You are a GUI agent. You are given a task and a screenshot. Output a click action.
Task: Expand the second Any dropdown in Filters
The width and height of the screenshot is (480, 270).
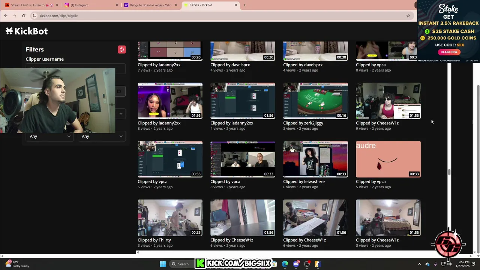102,136
